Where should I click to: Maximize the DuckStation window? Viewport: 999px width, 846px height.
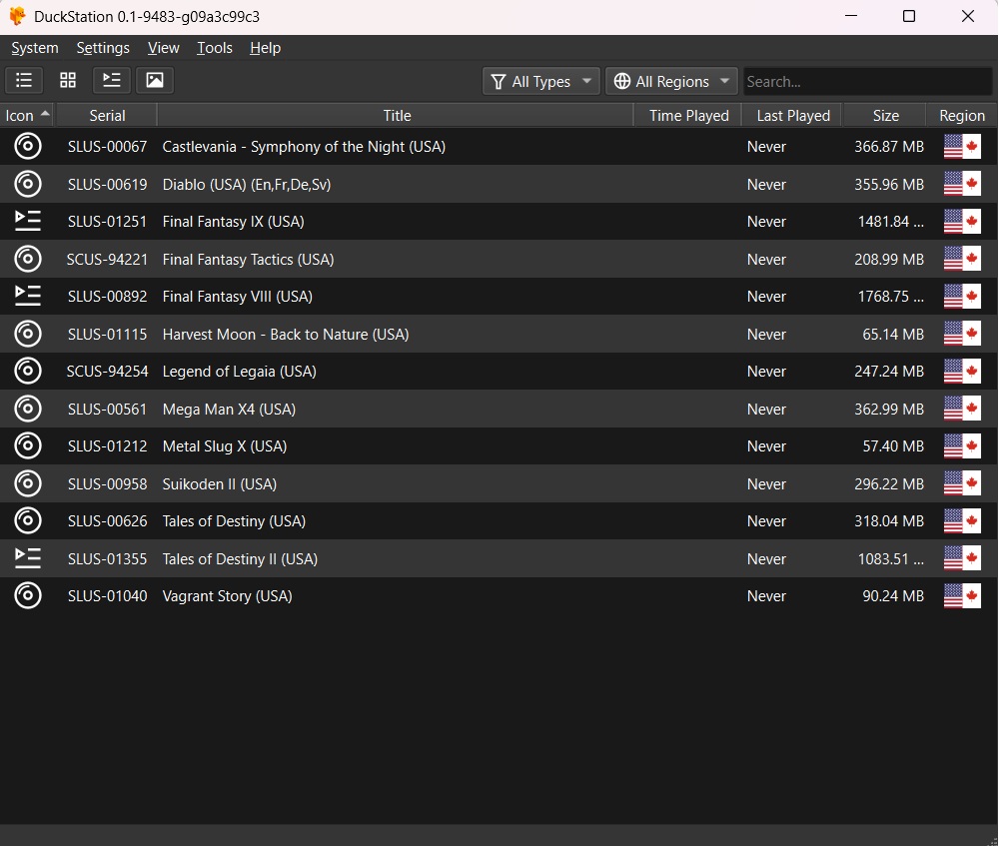[909, 17]
